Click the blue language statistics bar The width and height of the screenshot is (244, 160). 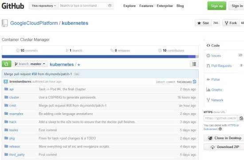(100, 57)
